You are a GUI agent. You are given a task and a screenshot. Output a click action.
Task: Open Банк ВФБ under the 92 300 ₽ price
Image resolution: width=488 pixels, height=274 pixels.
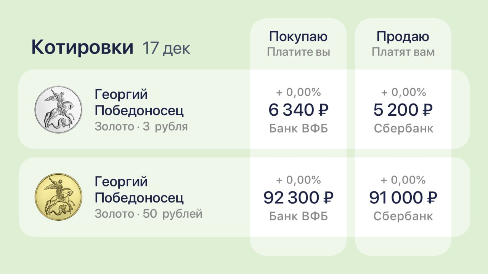tap(298, 216)
